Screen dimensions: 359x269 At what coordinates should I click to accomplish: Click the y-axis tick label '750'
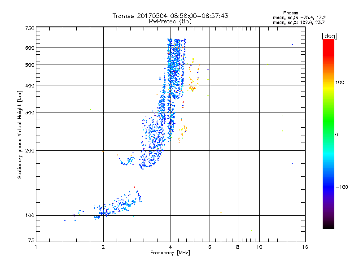point(30,28)
